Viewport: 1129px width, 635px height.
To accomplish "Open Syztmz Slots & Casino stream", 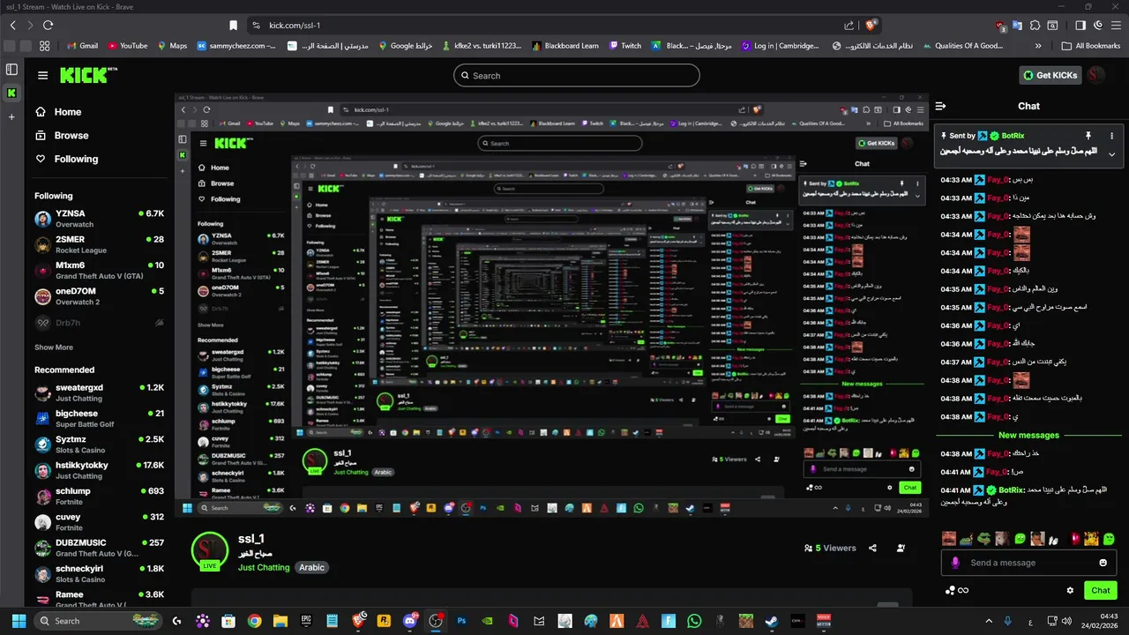I will pos(99,444).
